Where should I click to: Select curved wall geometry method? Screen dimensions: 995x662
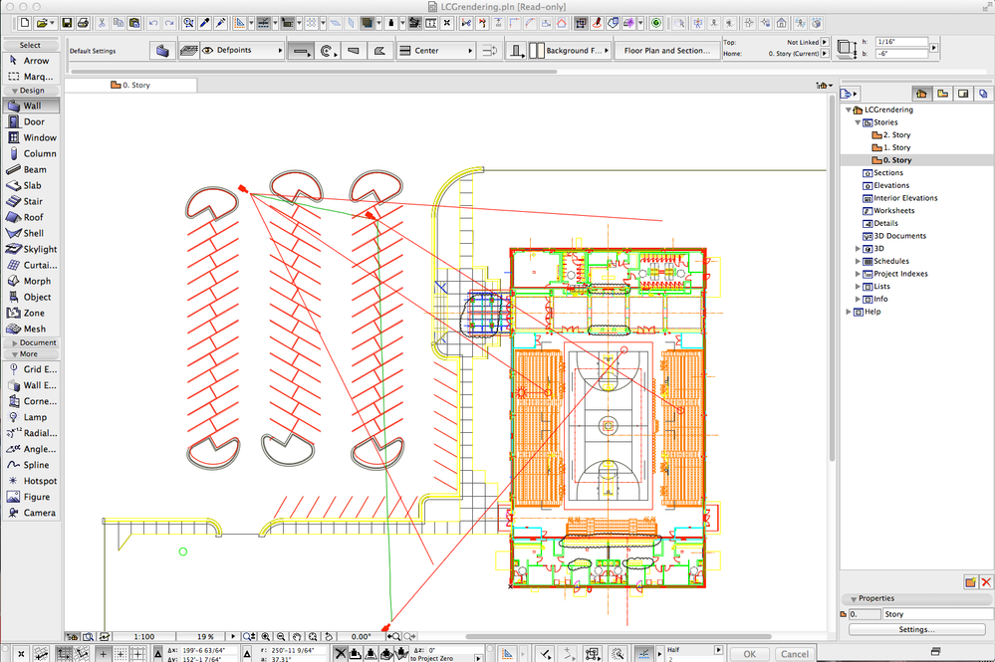point(328,50)
